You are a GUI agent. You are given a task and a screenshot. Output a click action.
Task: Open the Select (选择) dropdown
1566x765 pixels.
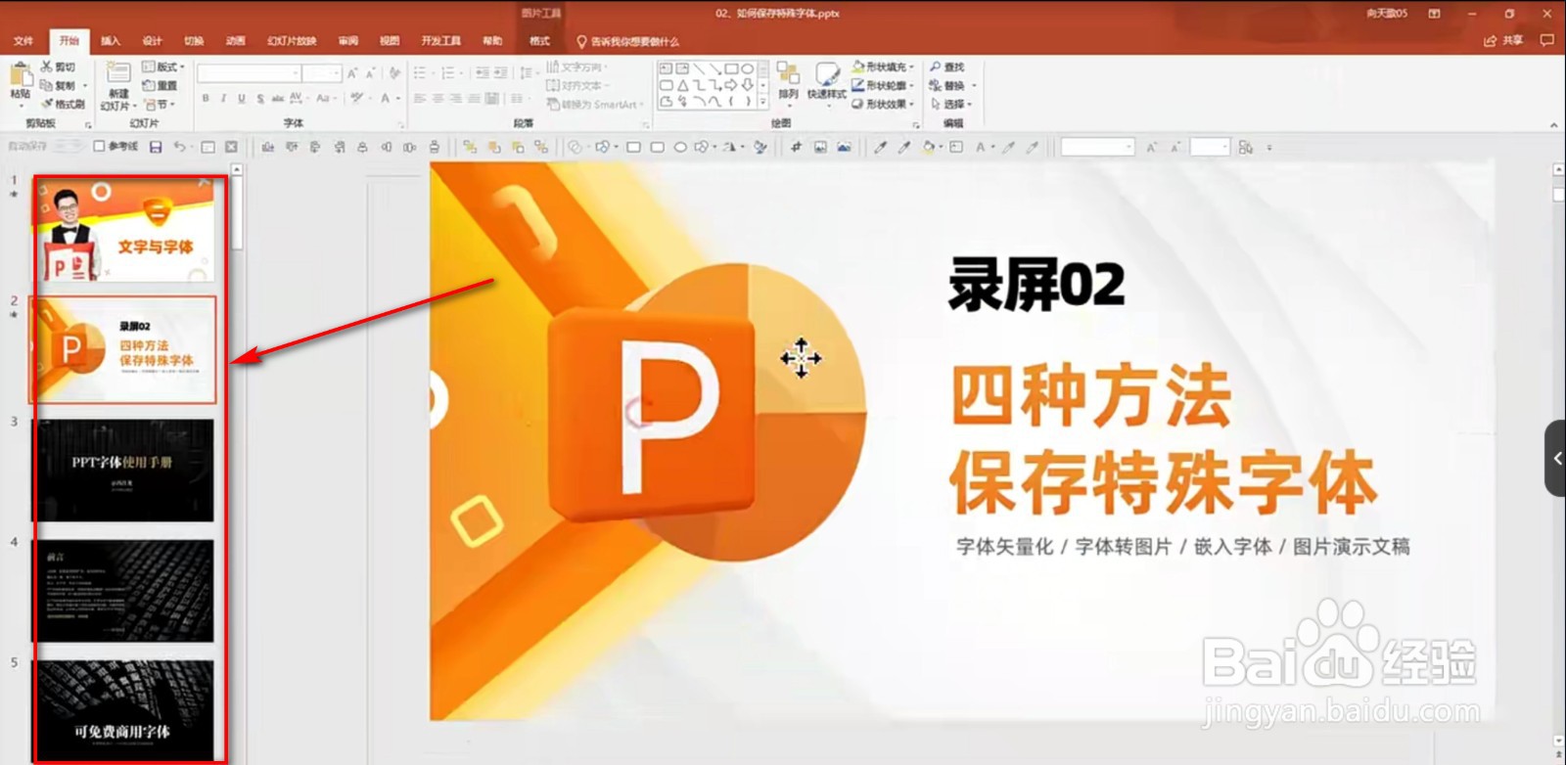click(x=951, y=104)
